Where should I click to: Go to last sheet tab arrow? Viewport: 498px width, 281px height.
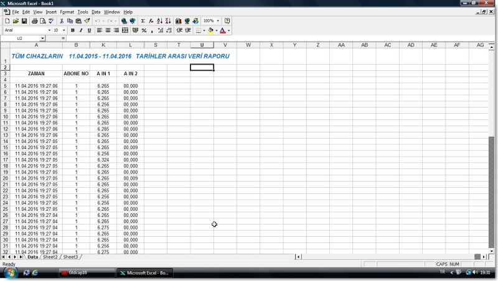(21, 257)
